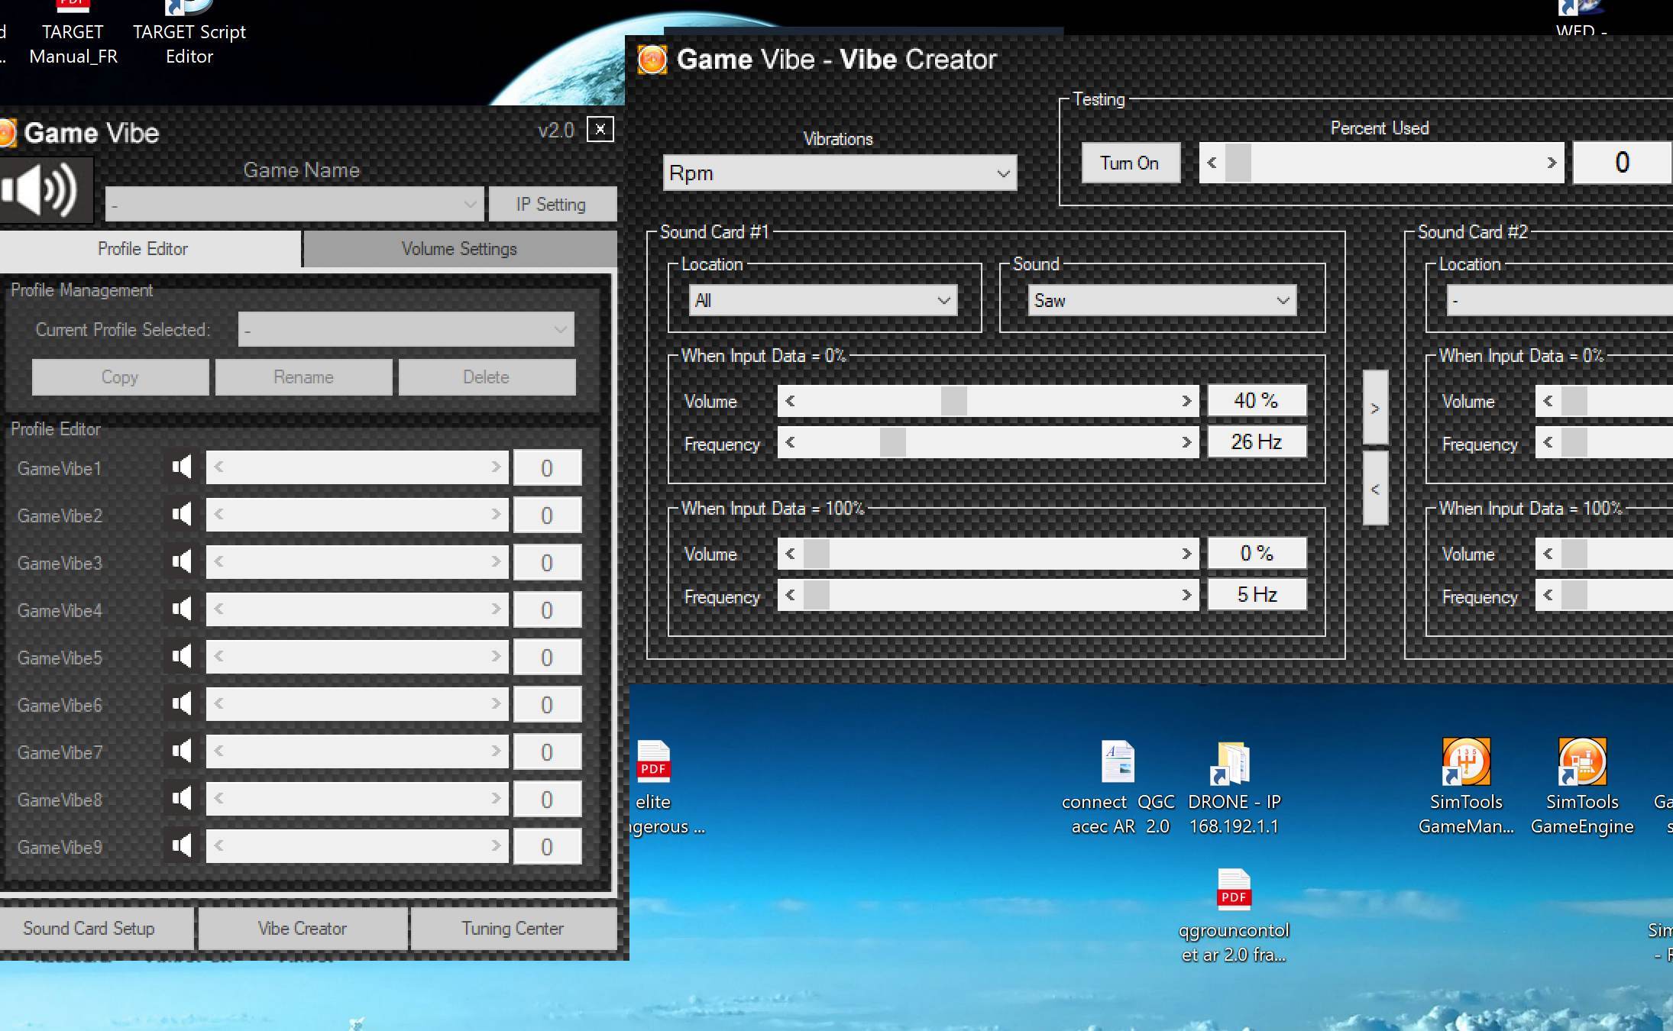Decrease 0% input Volume on Sound Card #1
This screenshot has height=1031, width=1673.
tap(790, 401)
